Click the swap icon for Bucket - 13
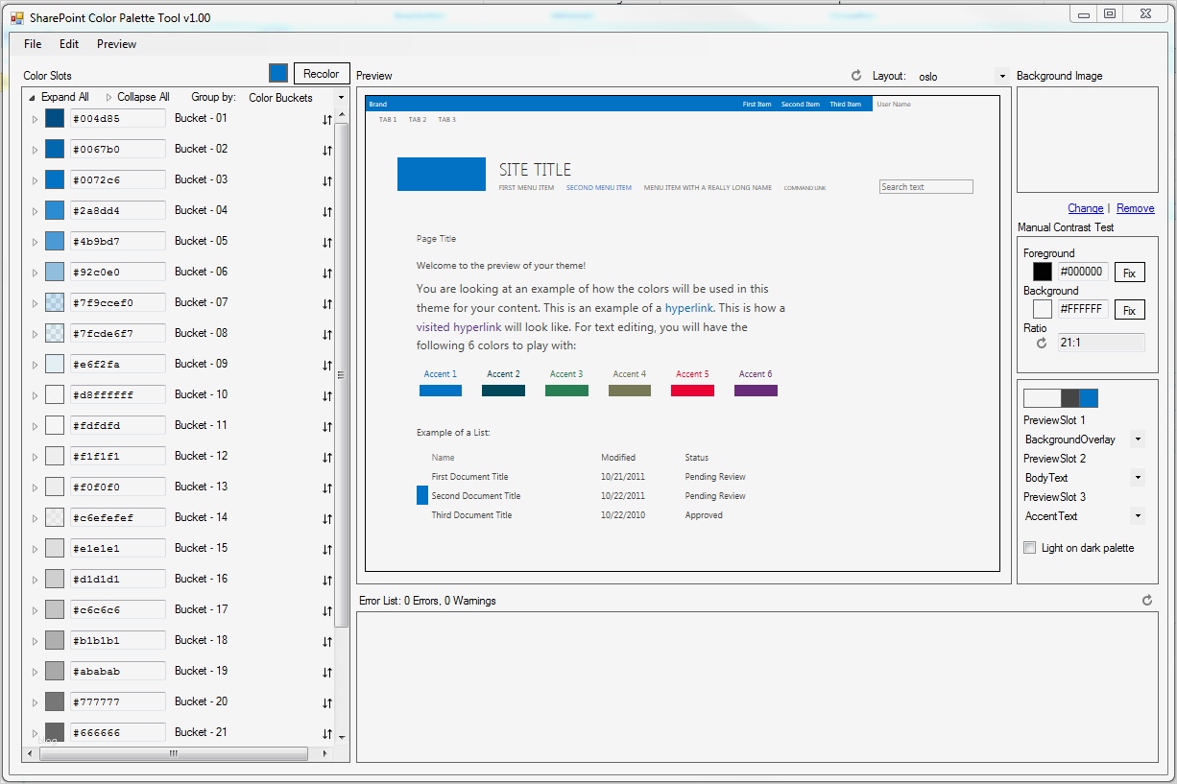 pyautogui.click(x=326, y=488)
